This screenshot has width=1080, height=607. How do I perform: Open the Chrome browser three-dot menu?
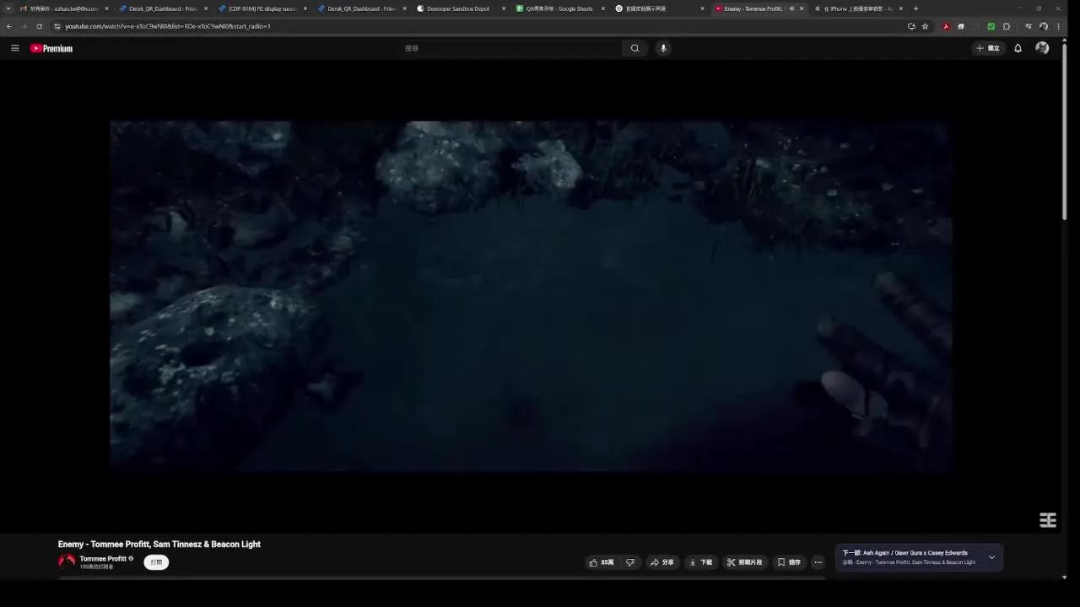pyautogui.click(x=1059, y=26)
